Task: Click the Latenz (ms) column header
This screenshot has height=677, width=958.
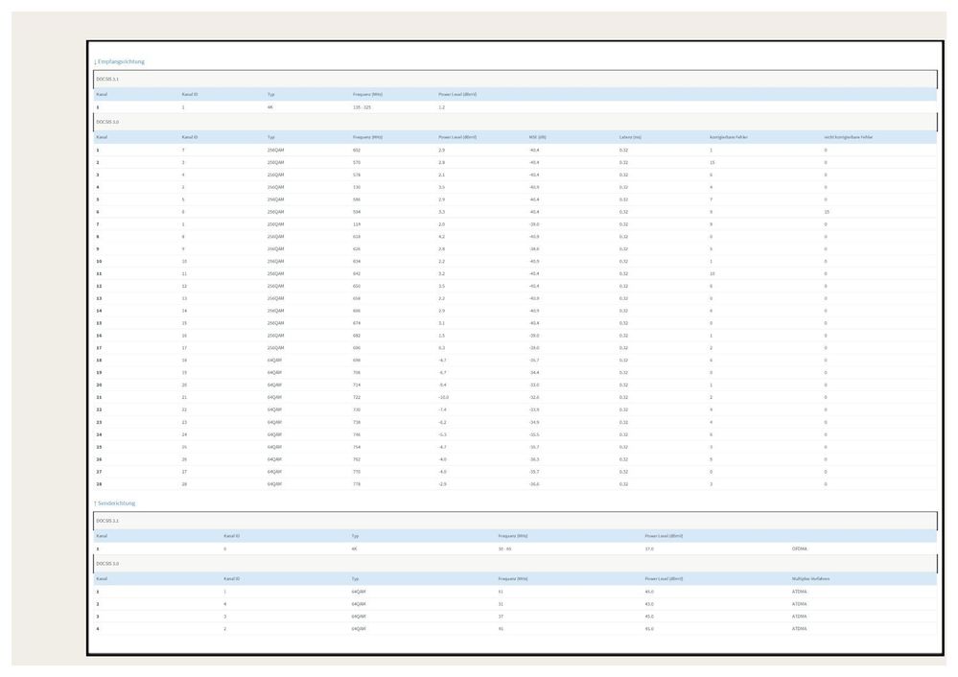Action: (x=630, y=137)
